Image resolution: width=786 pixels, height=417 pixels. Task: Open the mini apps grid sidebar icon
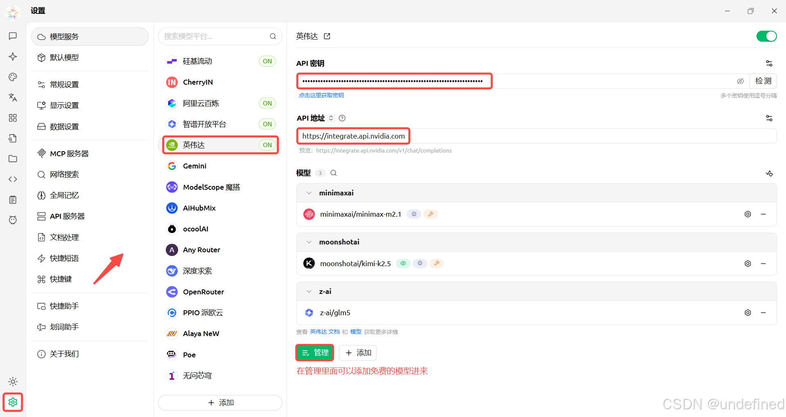point(13,118)
